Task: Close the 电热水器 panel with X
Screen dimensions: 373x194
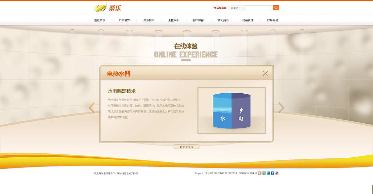Action: point(265,74)
